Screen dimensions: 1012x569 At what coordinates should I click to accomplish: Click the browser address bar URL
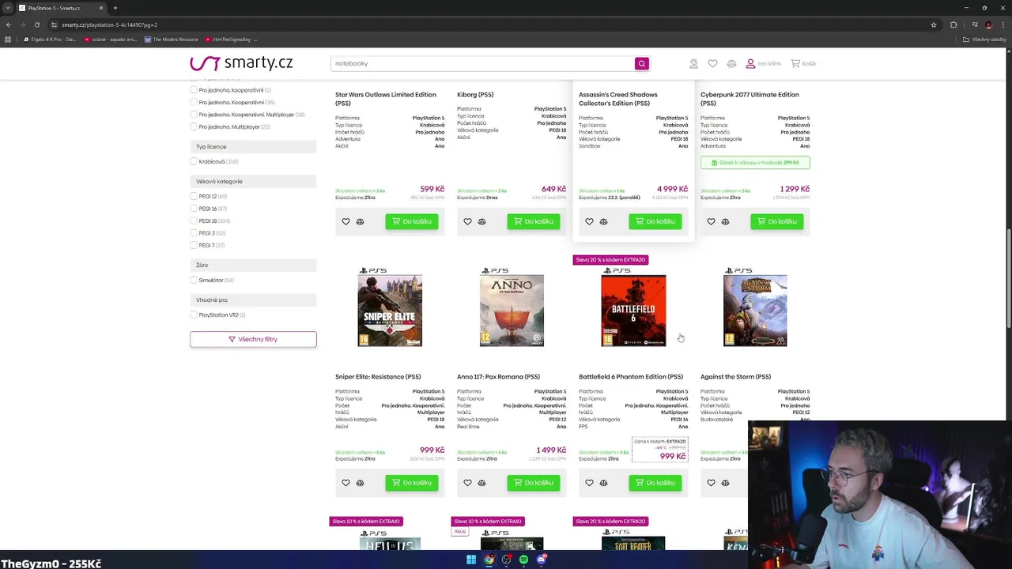click(x=109, y=24)
